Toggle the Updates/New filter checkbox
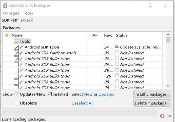Viewport: 175px width, 122px height. (x=17, y=94)
